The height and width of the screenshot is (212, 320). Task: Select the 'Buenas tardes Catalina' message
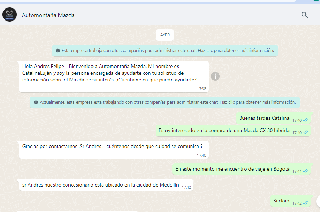274,118
